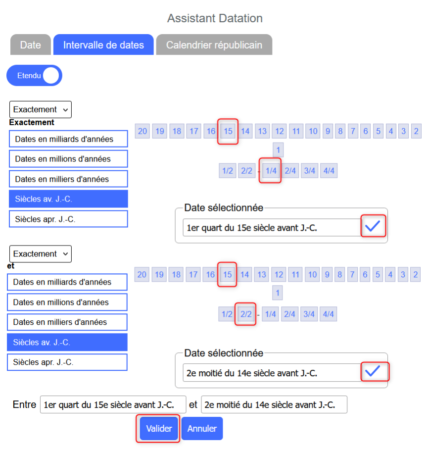This screenshot has width=427, height=449.
Task: Confirm second date with blue checkmark icon
Action: coord(372,371)
